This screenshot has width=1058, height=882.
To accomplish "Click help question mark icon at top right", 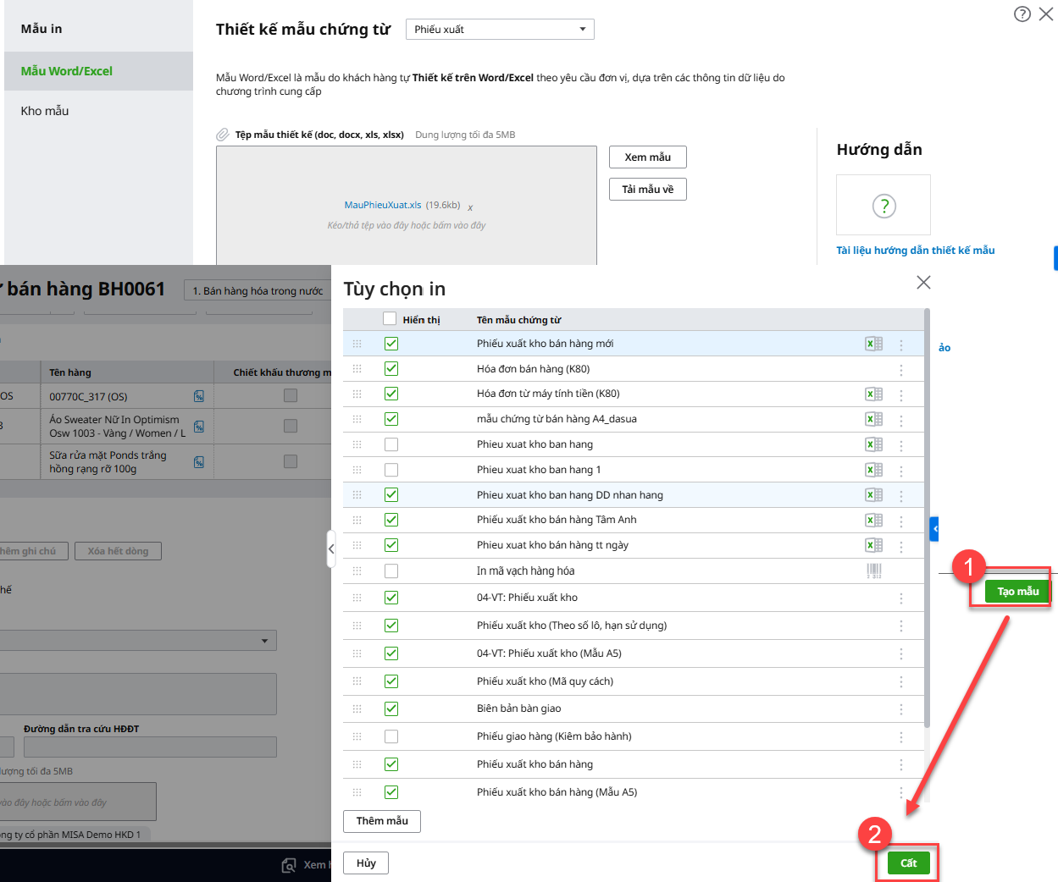I will click(x=1022, y=14).
